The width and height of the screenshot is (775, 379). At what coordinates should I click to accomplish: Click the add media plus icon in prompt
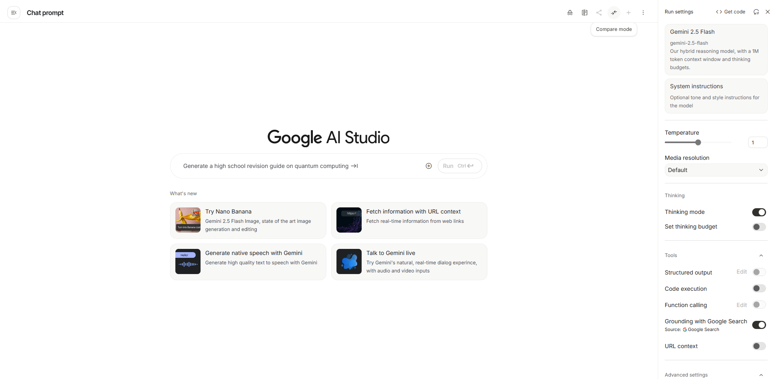point(428,166)
